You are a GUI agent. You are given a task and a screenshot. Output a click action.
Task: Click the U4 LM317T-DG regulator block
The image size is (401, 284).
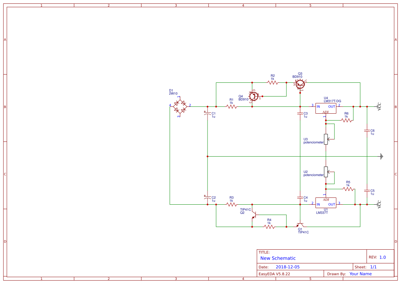point(325,109)
